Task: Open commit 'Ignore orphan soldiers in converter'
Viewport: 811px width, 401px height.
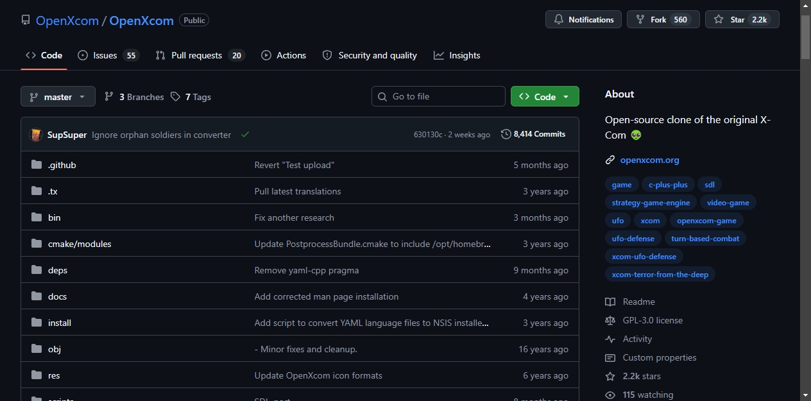Action: (161, 135)
